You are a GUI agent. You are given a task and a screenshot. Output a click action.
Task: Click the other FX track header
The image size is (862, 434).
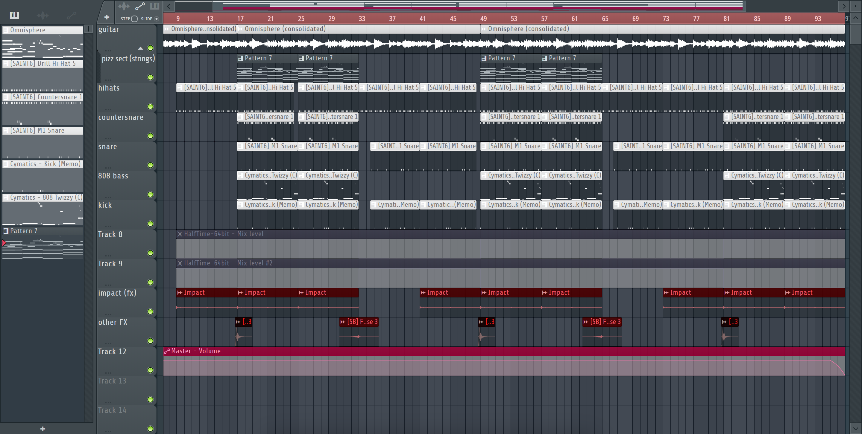(127, 332)
